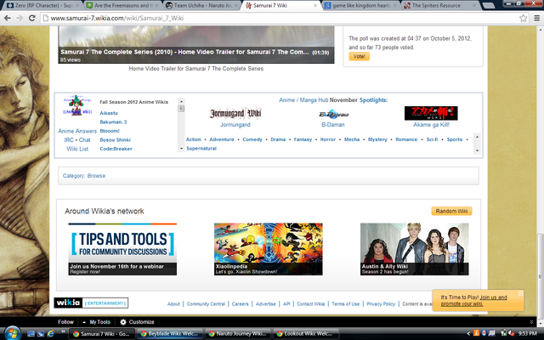Switch to Naruto Journey Wiki taskbar window
This screenshot has width=544, height=340.
(237, 334)
